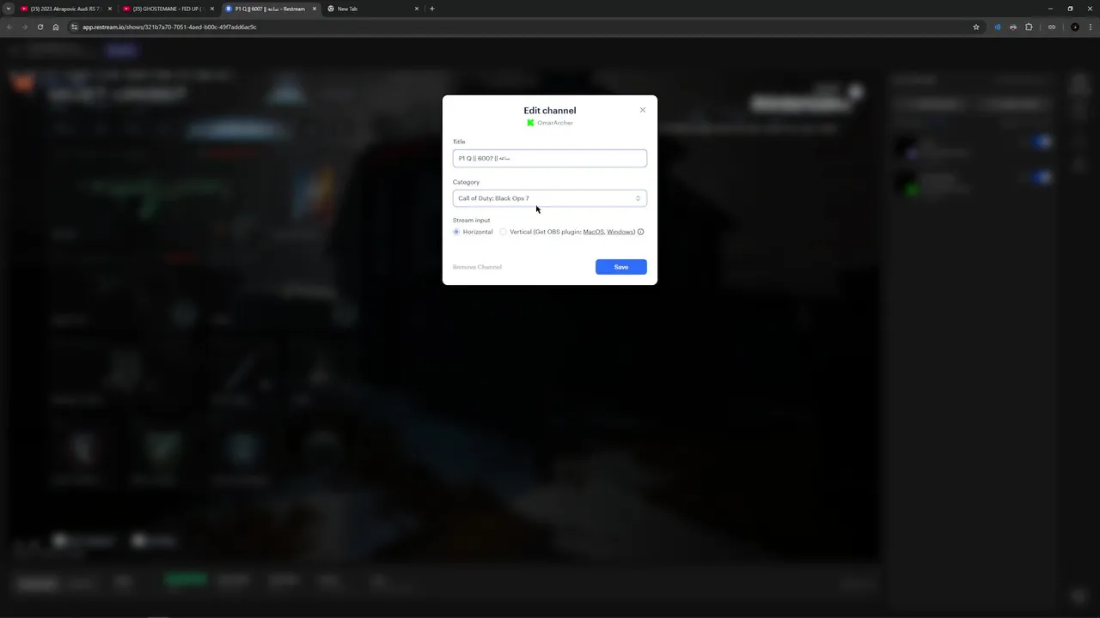Close the Edit channel dialog
The width and height of the screenshot is (1100, 618).
642,110
